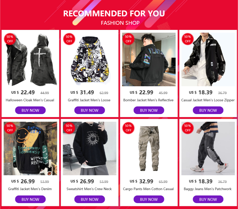Select the Graffiti Jacket Men's Denim title
This screenshot has width=238, height=209.
[x=30, y=189]
